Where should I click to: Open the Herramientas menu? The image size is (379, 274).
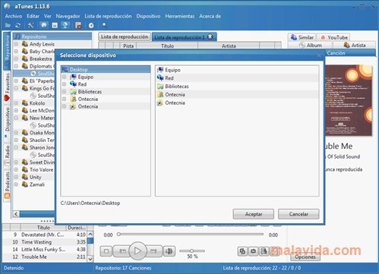tap(180, 16)
